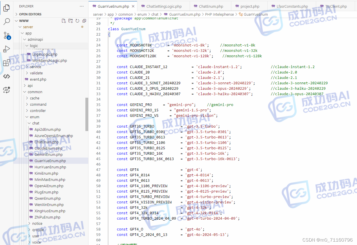Open the Explorer more actions ellipsis
Image resolution: width=357 pixels, height=245 pixels.
tap(82, 6)
